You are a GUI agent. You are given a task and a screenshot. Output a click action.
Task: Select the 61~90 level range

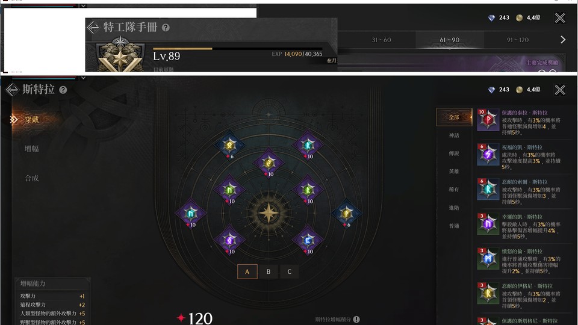click(449, 40)
